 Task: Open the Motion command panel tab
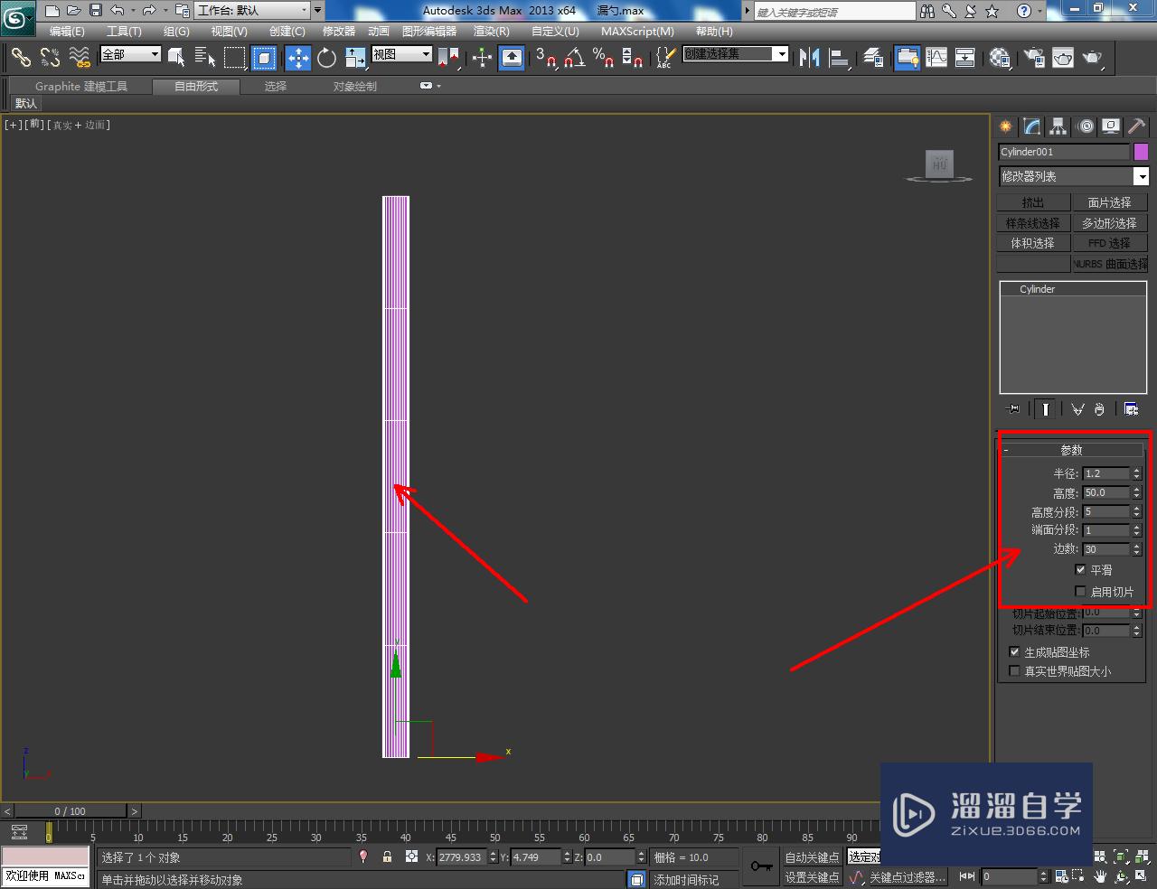pos(1086,126)
